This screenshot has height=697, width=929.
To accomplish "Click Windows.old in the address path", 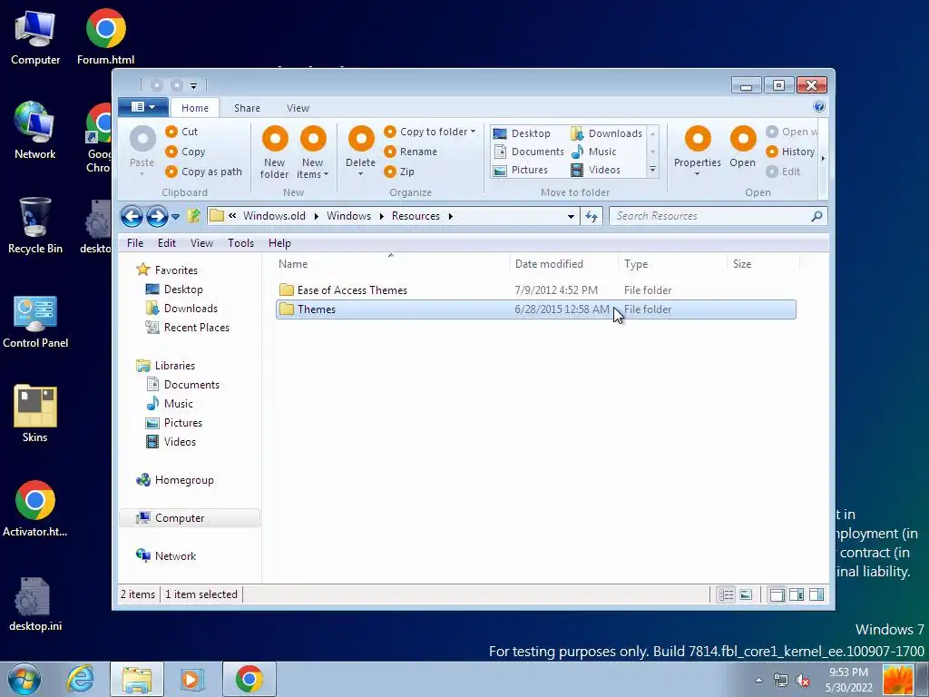I will click(274, 216).
